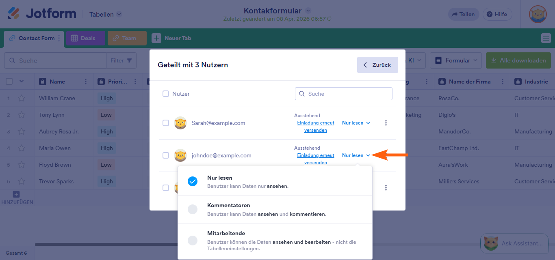Switch to the Deals tab
Viewport: 555px width, 260px height.
[x=85, y=38]
